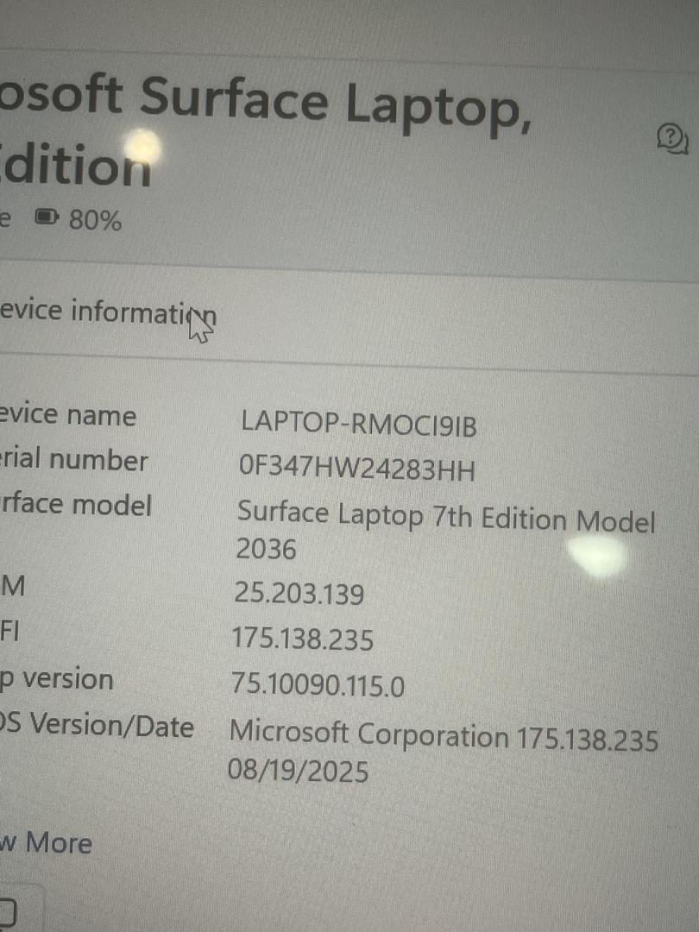Click the Surface model label
699x932 pixels.
point(75,505)
